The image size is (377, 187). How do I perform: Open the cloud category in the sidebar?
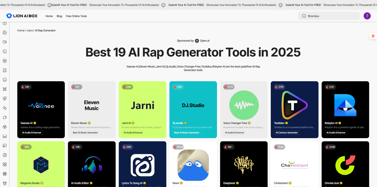pyautogui.click(x=5, y=118)
